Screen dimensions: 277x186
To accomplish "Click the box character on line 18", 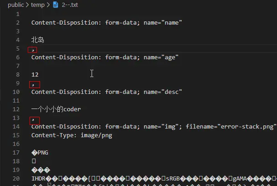I will (34, 161).
